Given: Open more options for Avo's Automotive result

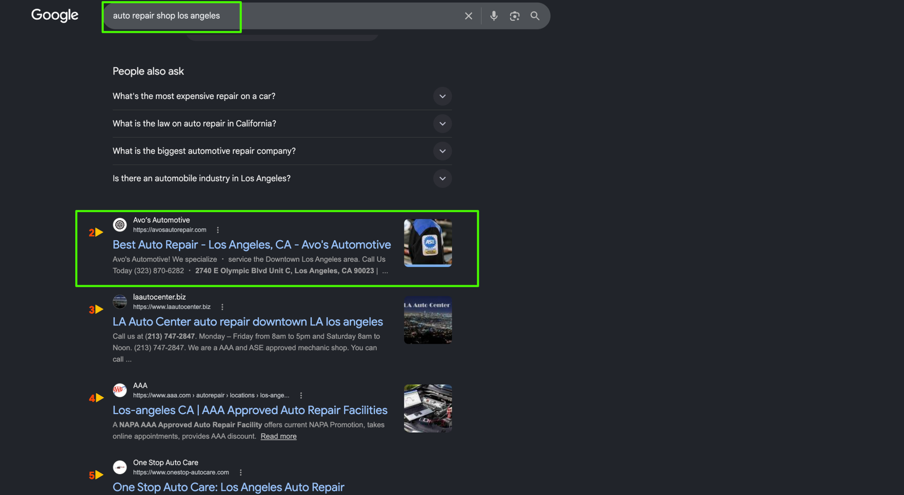Looking at the screenshot, I should click(218, 230).
